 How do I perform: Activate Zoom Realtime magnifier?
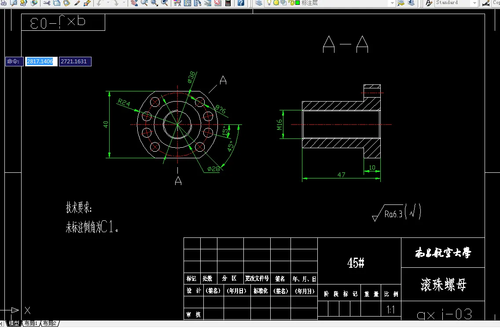coord(144,3)
